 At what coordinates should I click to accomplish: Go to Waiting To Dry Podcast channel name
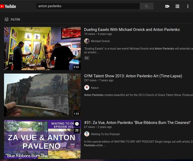pyautogui.click(x=105, y=134)
